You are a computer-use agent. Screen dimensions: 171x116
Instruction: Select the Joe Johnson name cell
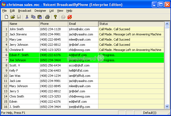(x=24, y=60)
